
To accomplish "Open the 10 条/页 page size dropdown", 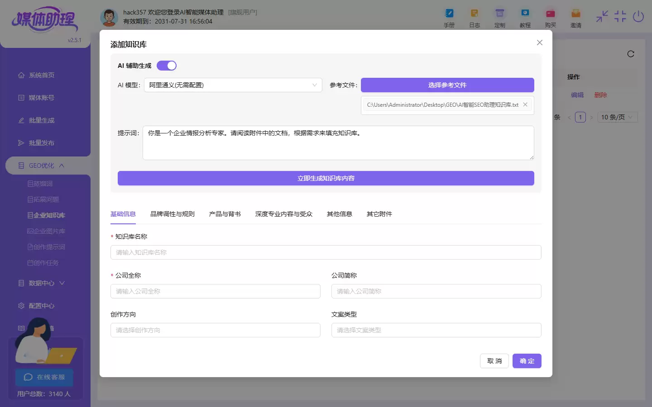I will [x=618, y=117].
